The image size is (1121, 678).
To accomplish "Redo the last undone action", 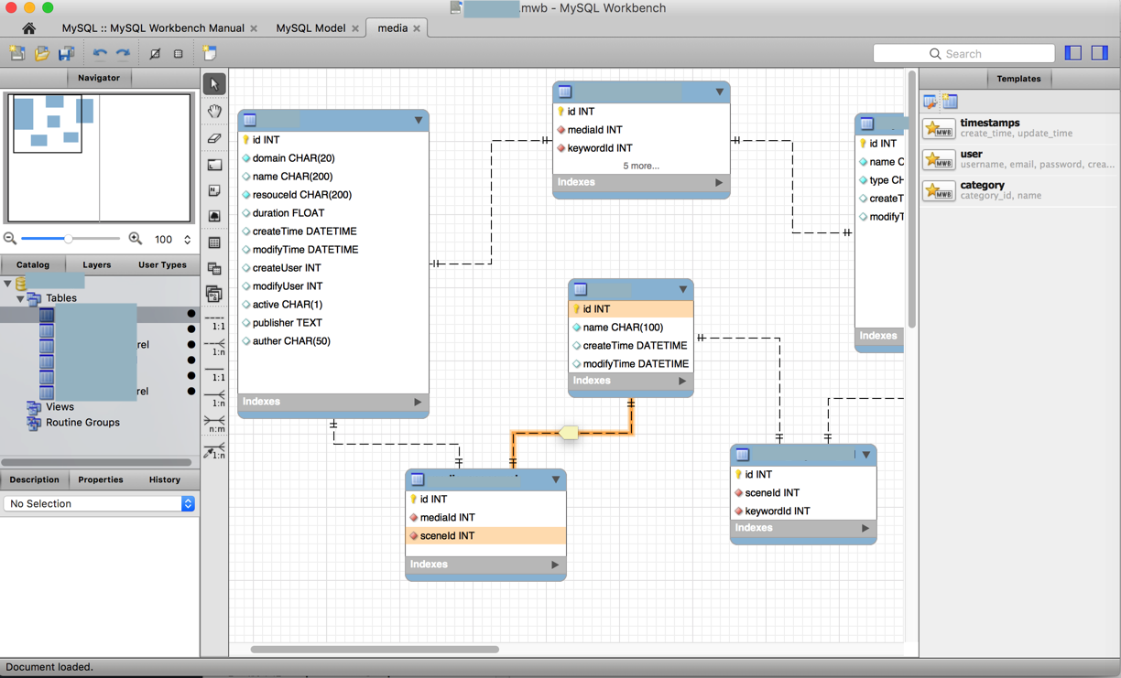I will pos(123,53).
